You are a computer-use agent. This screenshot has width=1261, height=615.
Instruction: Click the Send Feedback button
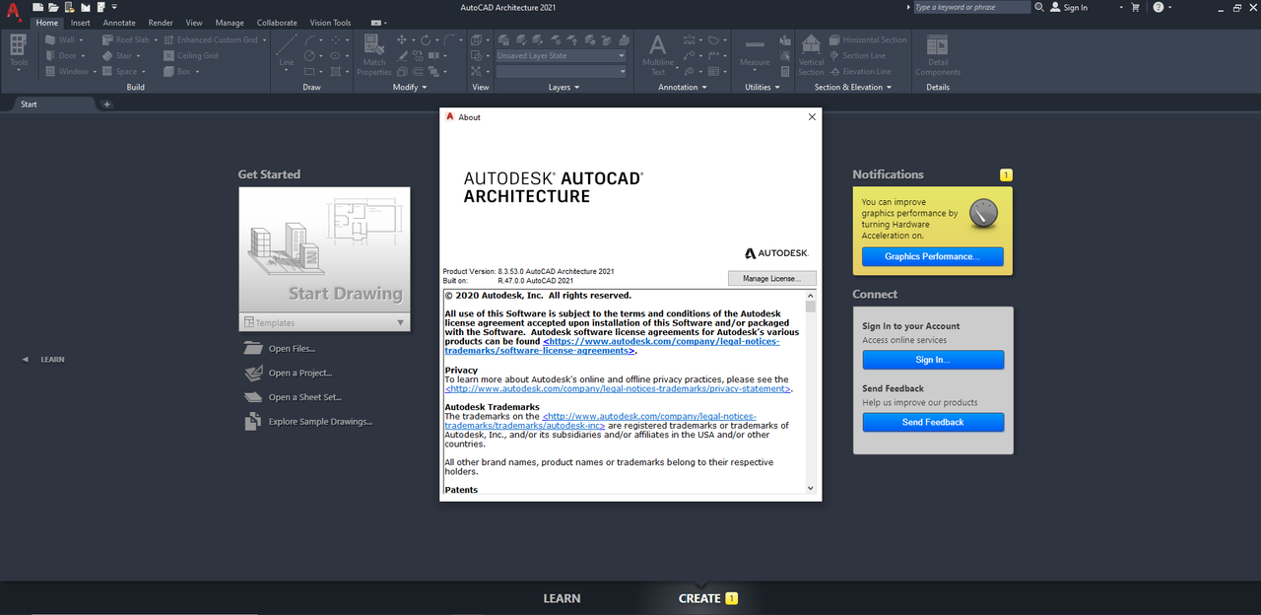point(932,422)
